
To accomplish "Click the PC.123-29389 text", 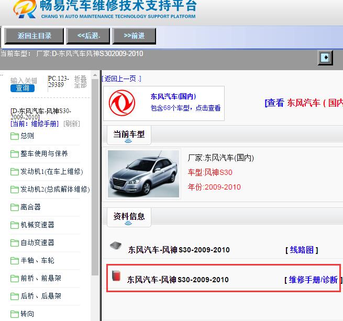I will (59, 82).
